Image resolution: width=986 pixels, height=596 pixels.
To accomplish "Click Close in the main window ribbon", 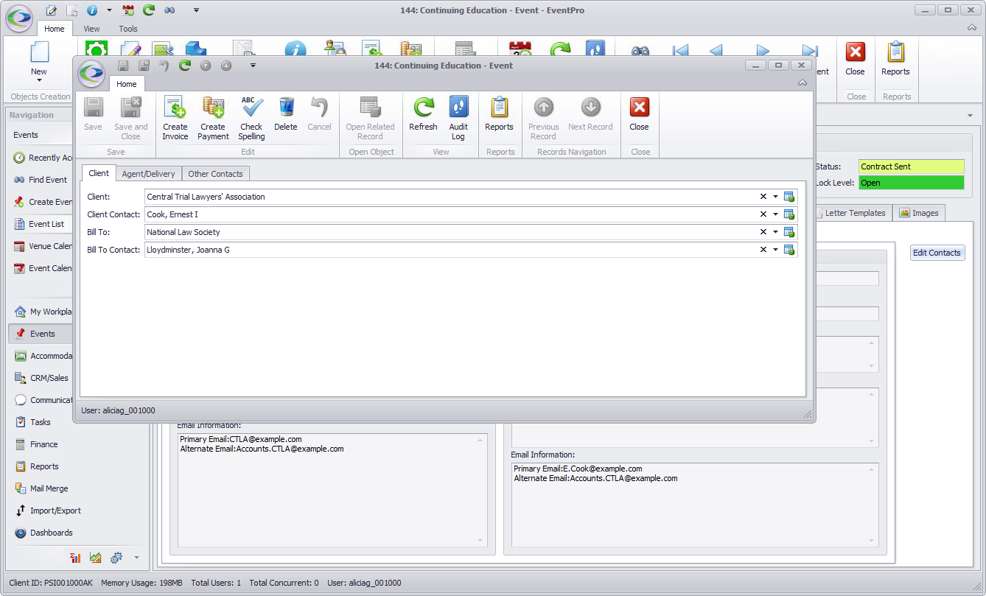I will (x=855, y=59).
